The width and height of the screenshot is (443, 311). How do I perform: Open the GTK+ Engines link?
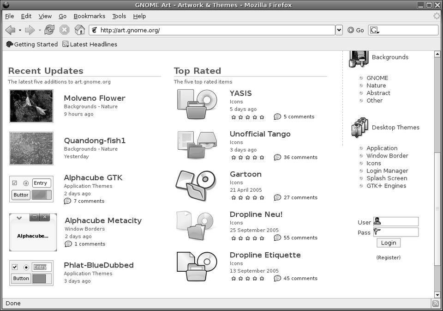pyautogui.click(x=386, y=186)
